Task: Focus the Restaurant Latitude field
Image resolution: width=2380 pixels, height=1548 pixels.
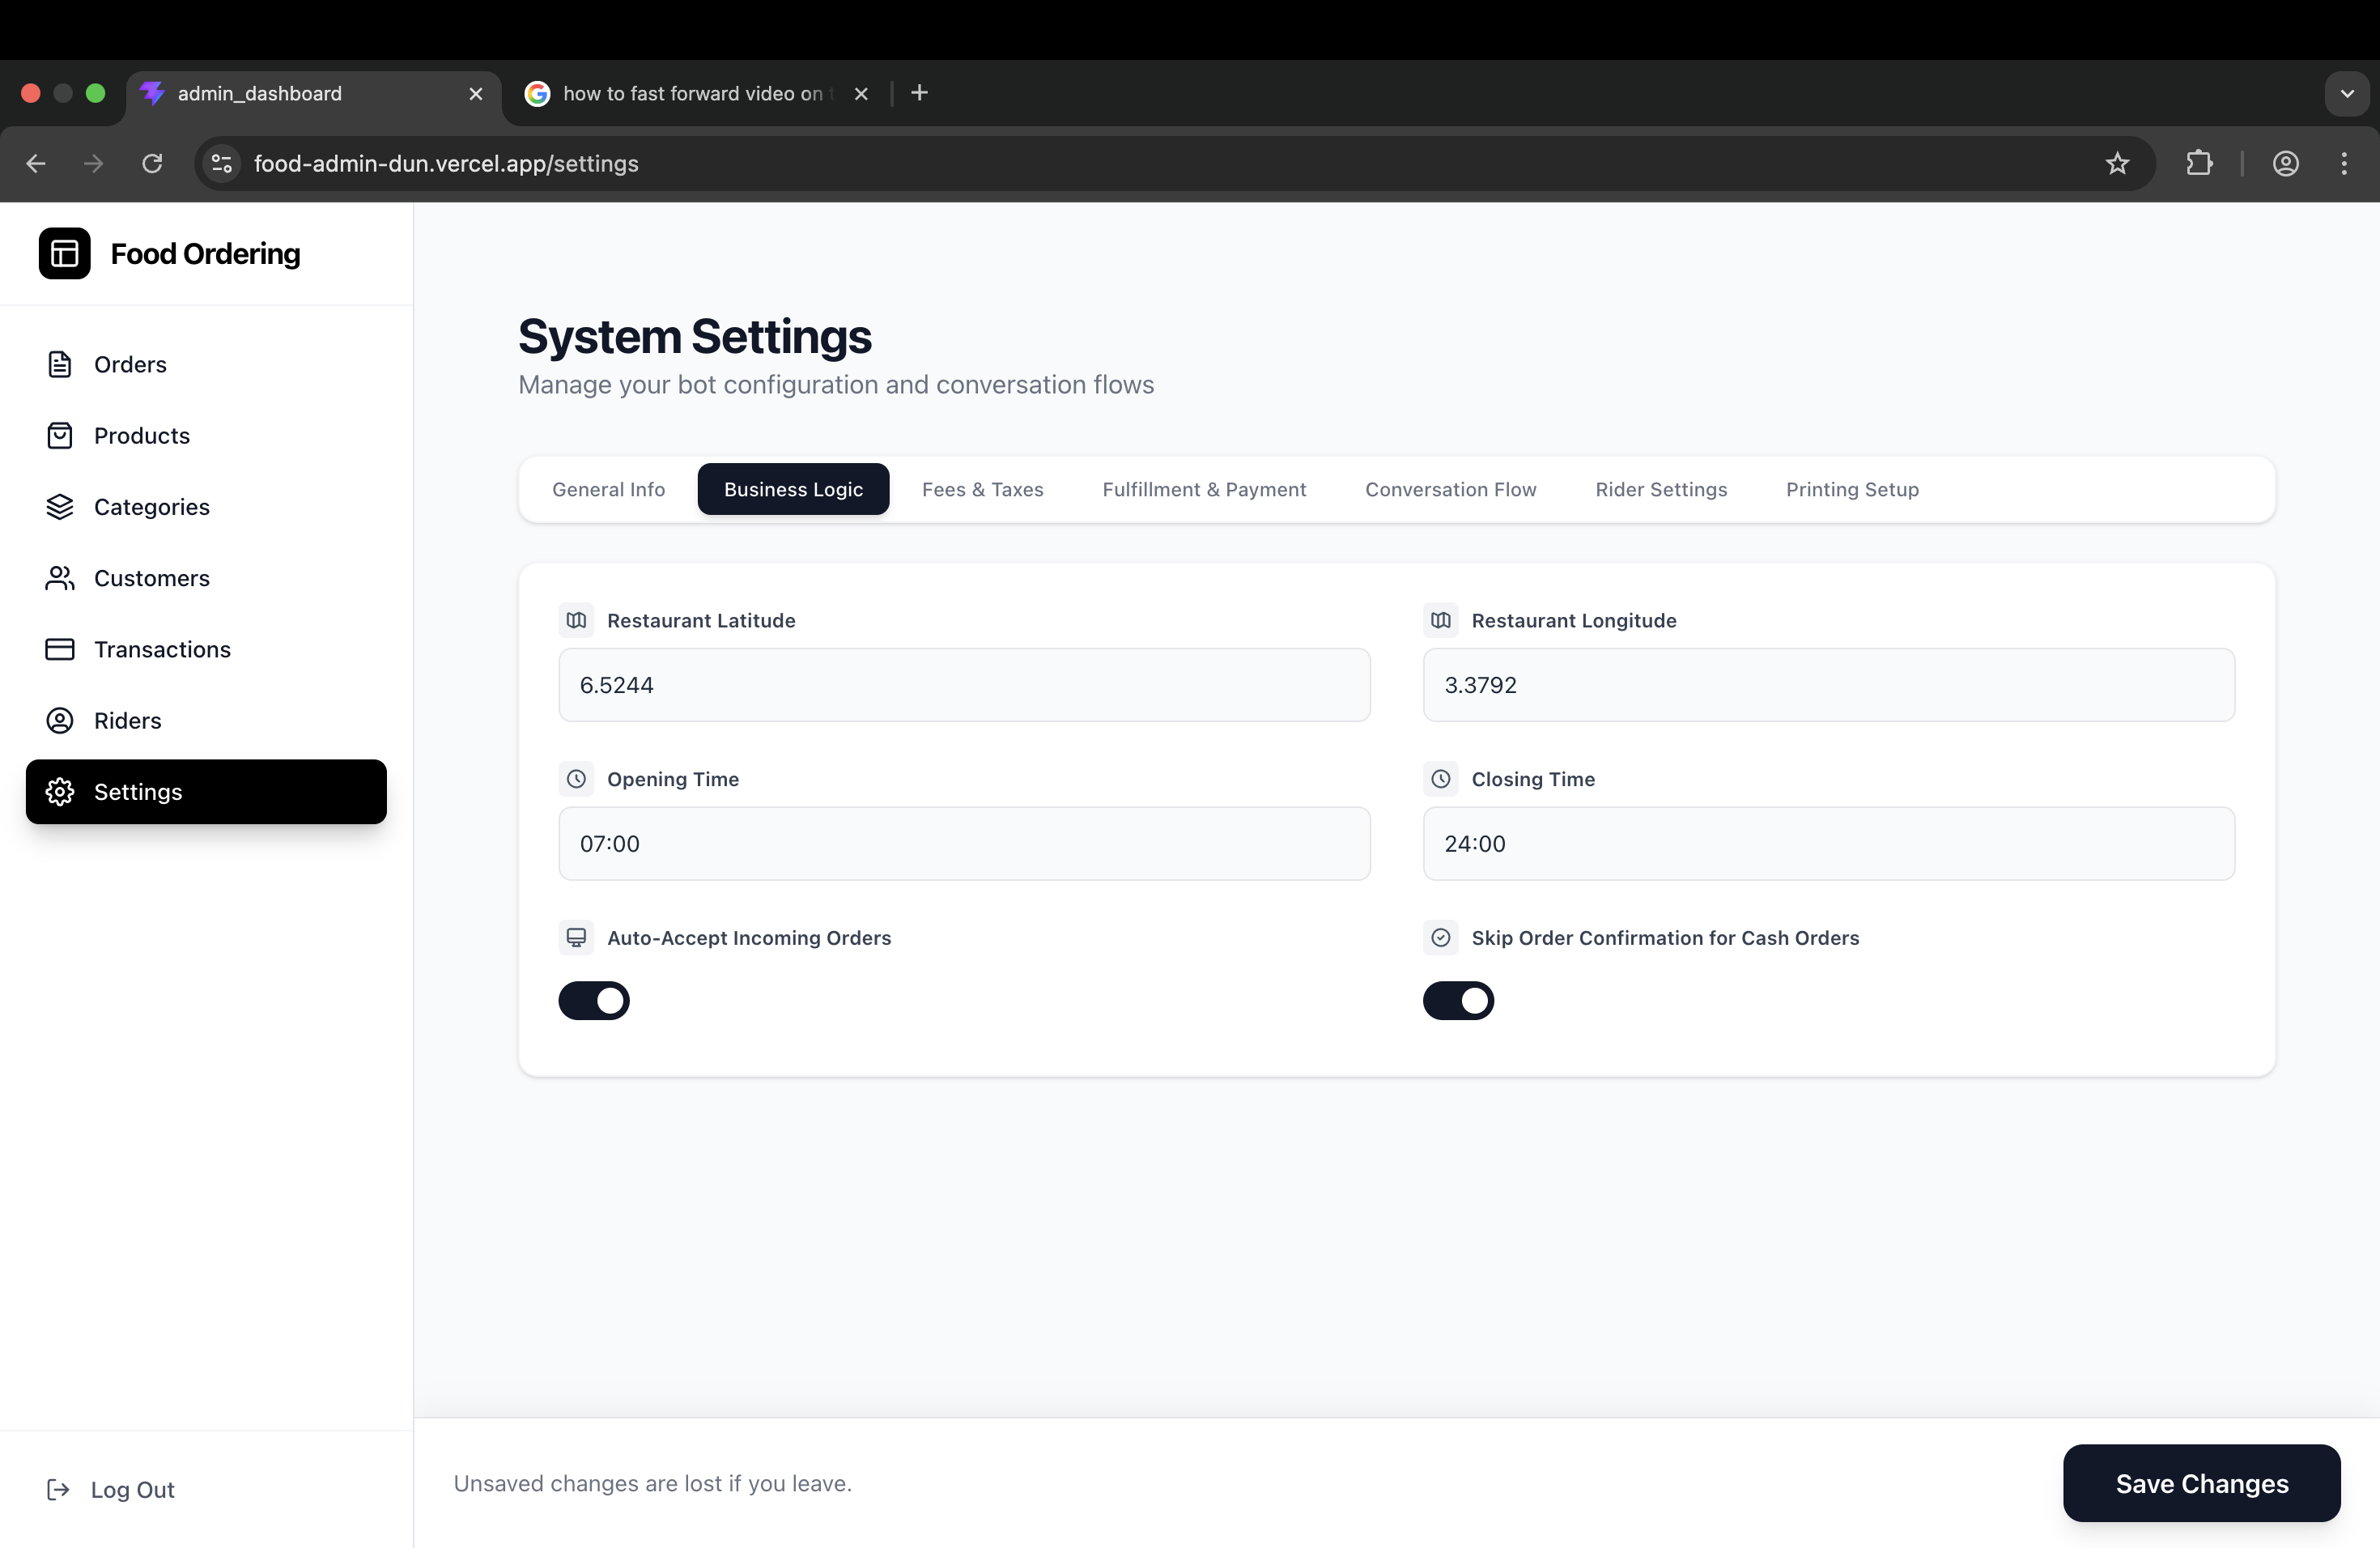Action: point(964,685)
